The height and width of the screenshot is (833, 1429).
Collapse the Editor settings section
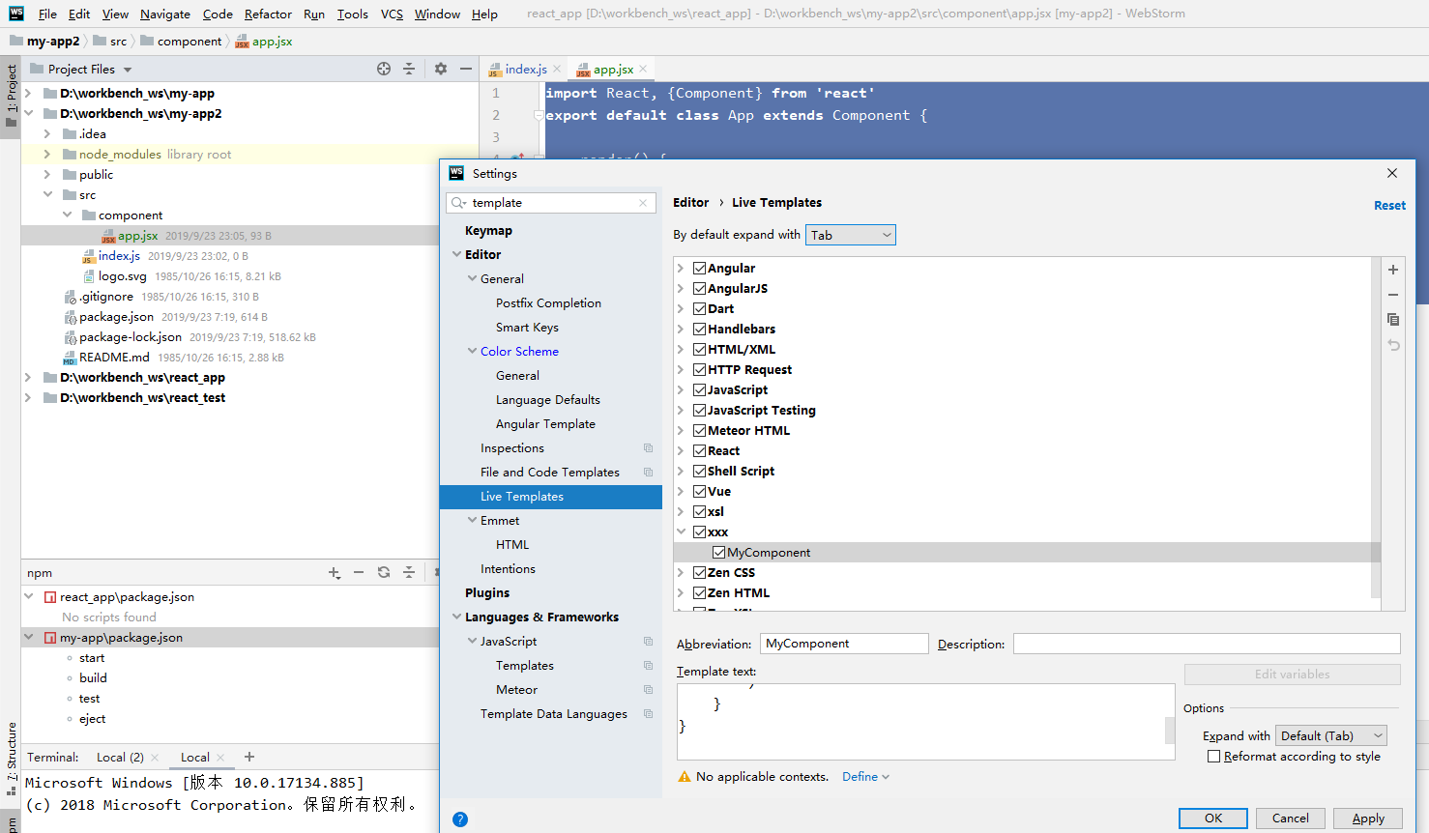[457, 255]
